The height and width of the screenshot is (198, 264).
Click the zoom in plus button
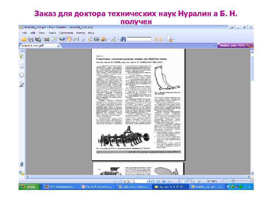[x=252, y=181]
